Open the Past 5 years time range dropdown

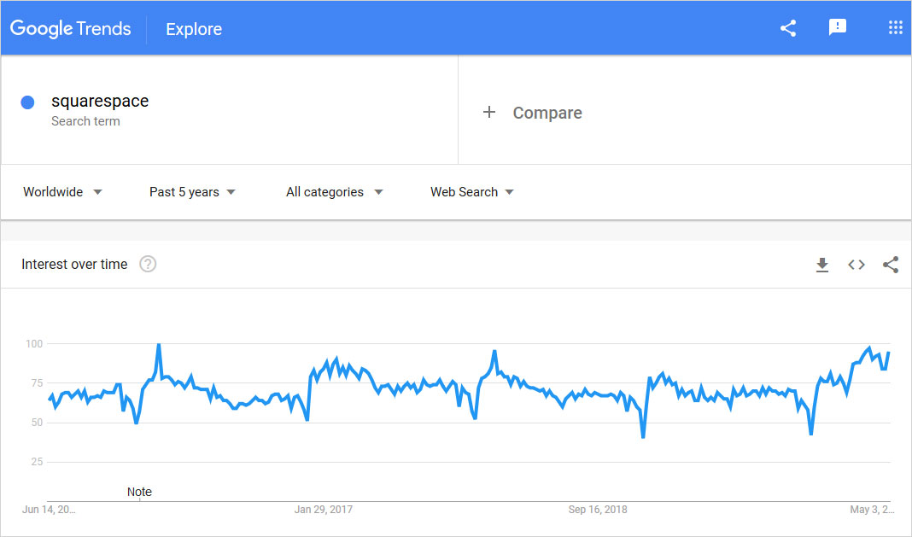[192, 192]
